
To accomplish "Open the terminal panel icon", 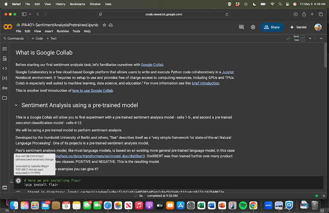I will 5,188.
